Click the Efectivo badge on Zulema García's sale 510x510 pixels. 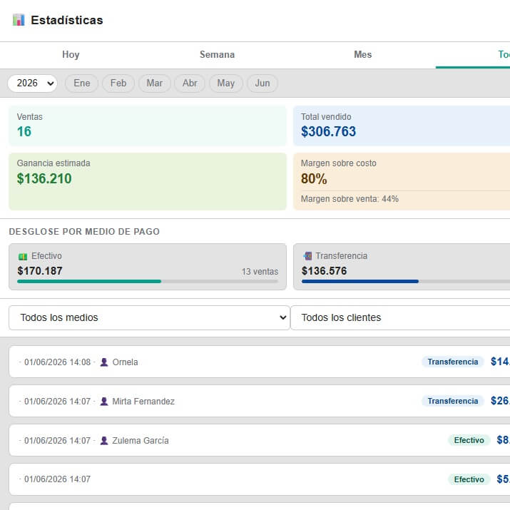pyautogui.click(x=469, y=440)
